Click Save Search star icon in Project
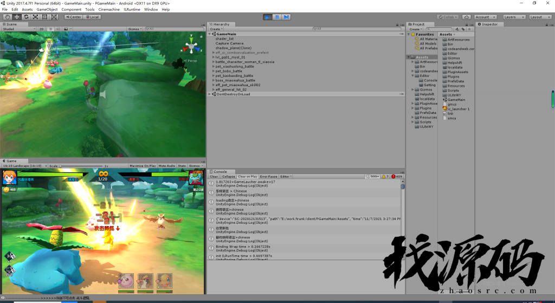555x303 pixels. 469,29
